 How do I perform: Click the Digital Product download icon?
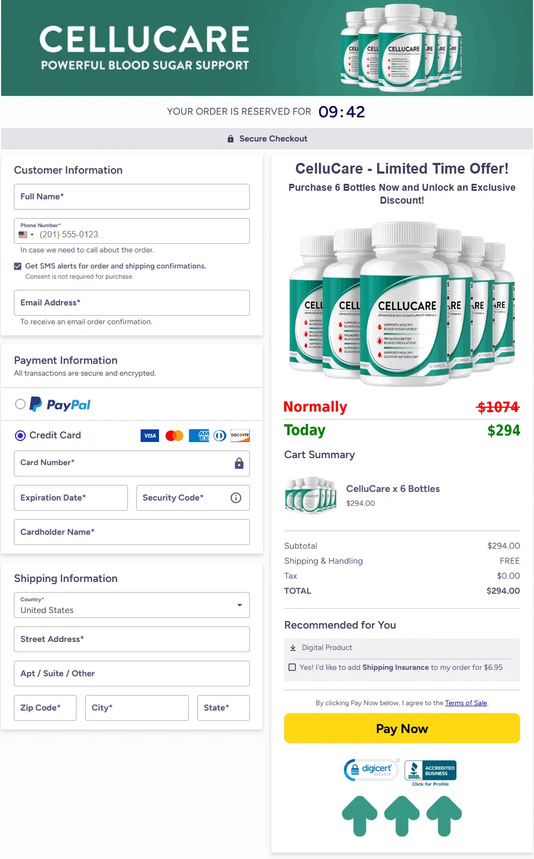tap(293, 647)
